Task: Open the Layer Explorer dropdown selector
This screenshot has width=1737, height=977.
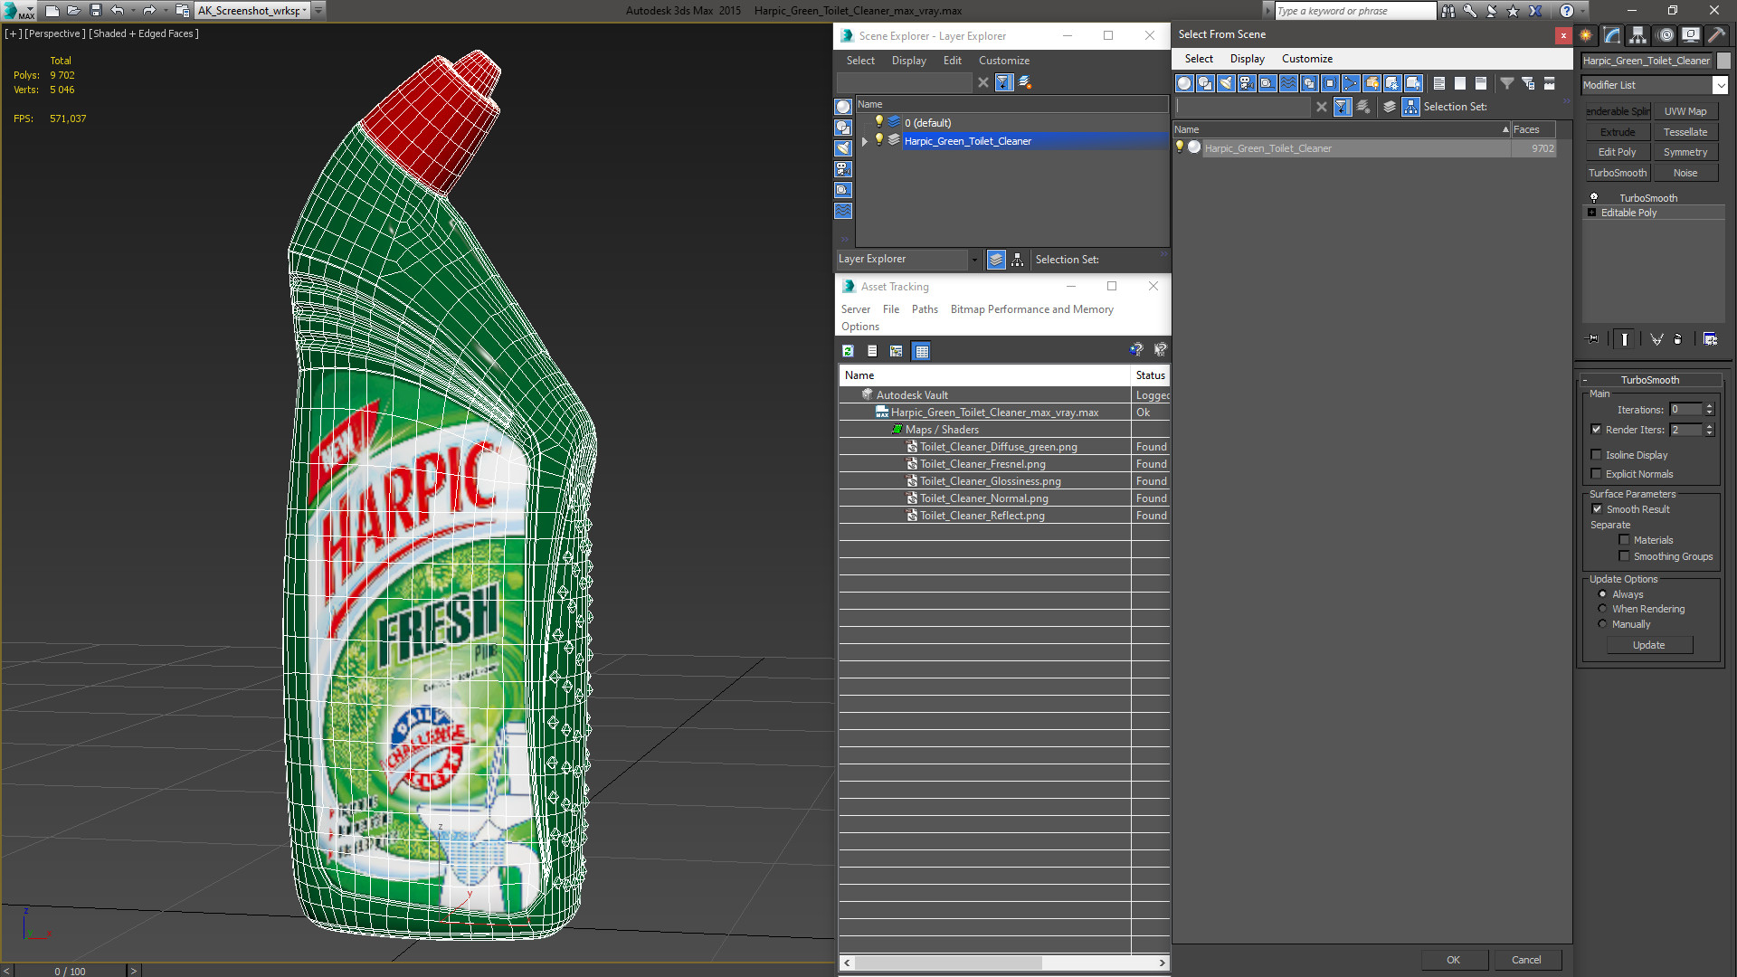Action: tap(973, 260)
